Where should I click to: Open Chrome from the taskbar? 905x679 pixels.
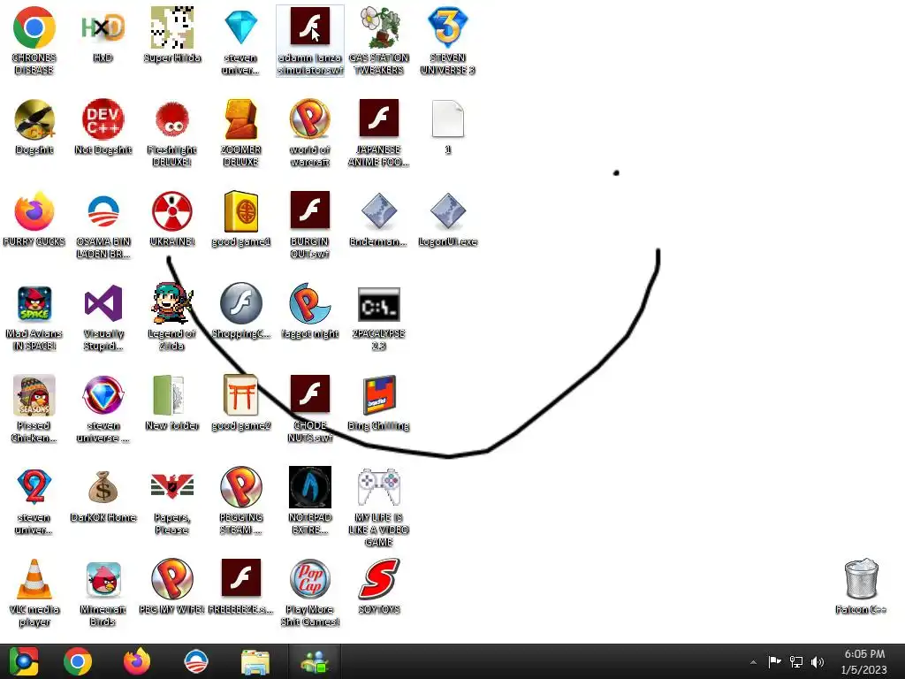(x=78, y=661)
